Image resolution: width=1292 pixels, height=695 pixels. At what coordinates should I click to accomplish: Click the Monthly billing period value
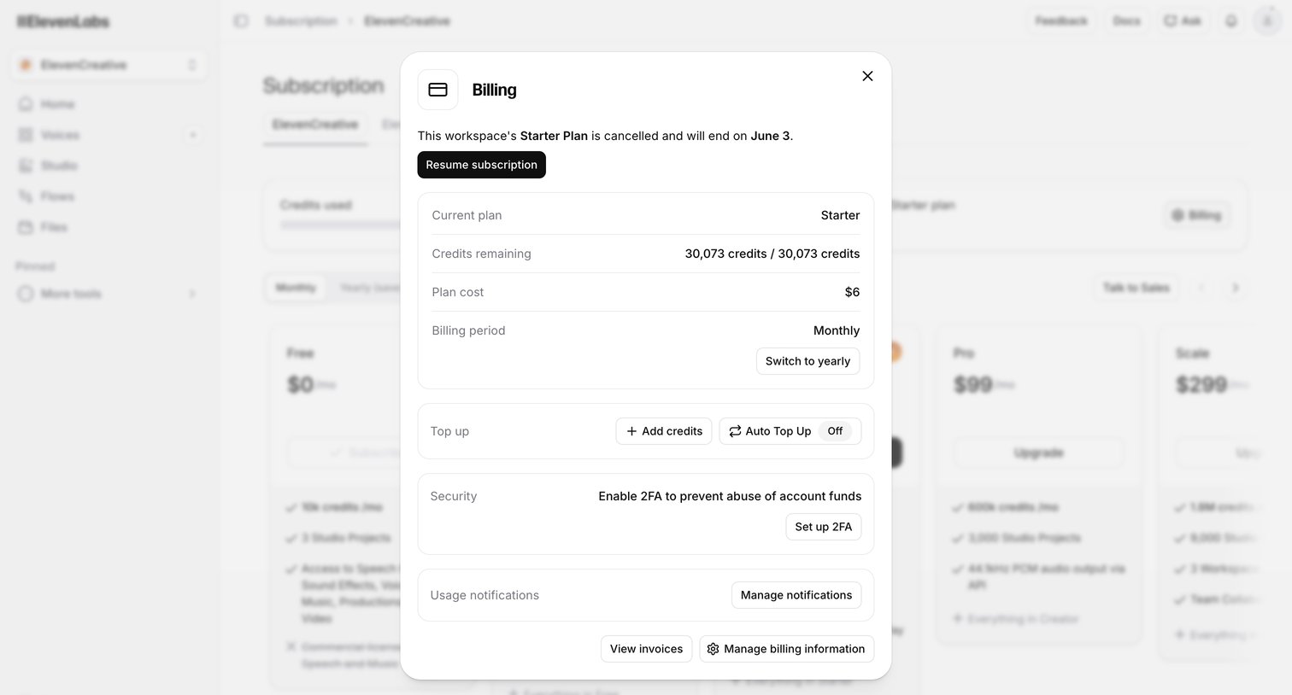click(837, 330)
